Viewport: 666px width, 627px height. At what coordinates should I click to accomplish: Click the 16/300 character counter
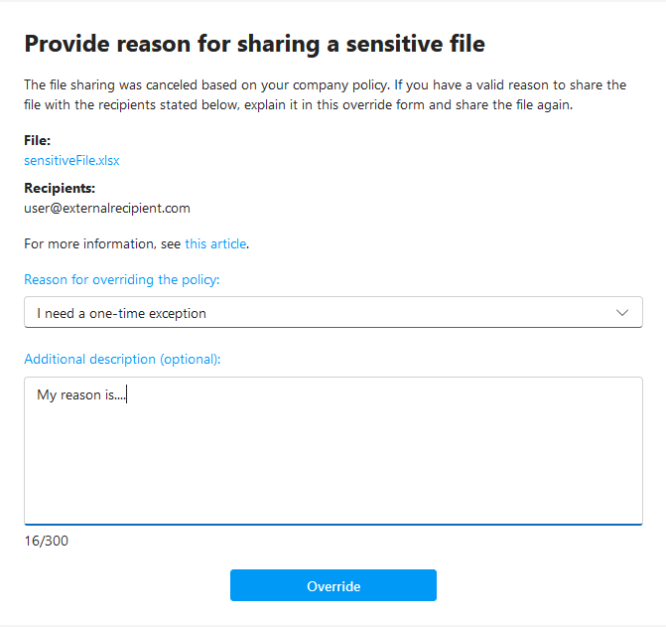(x=46, y=542)
